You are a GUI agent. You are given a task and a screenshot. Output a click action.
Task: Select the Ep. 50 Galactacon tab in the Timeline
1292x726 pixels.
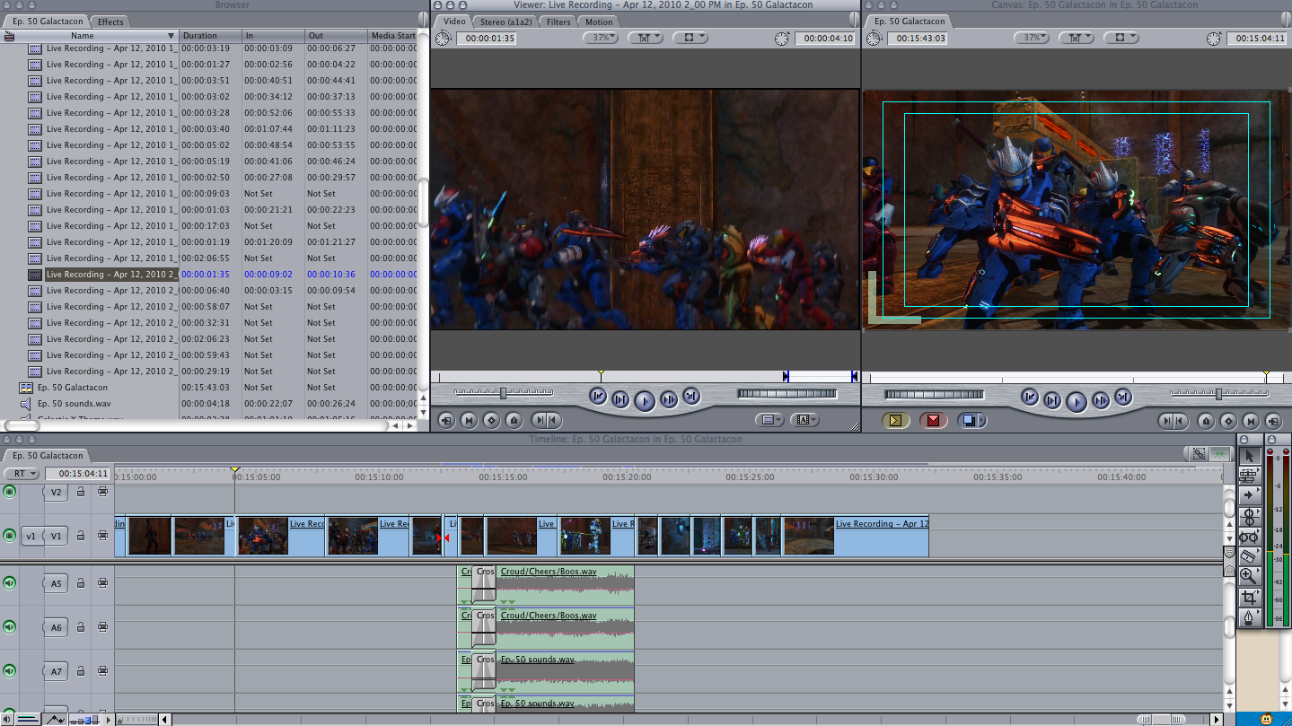(48, 455)
